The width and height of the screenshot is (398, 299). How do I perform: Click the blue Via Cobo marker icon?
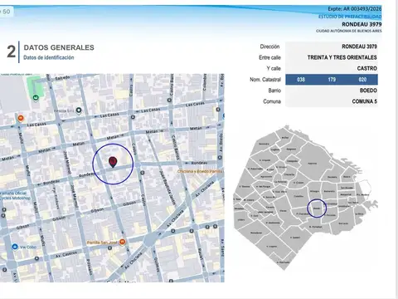(x=15, y=247)
